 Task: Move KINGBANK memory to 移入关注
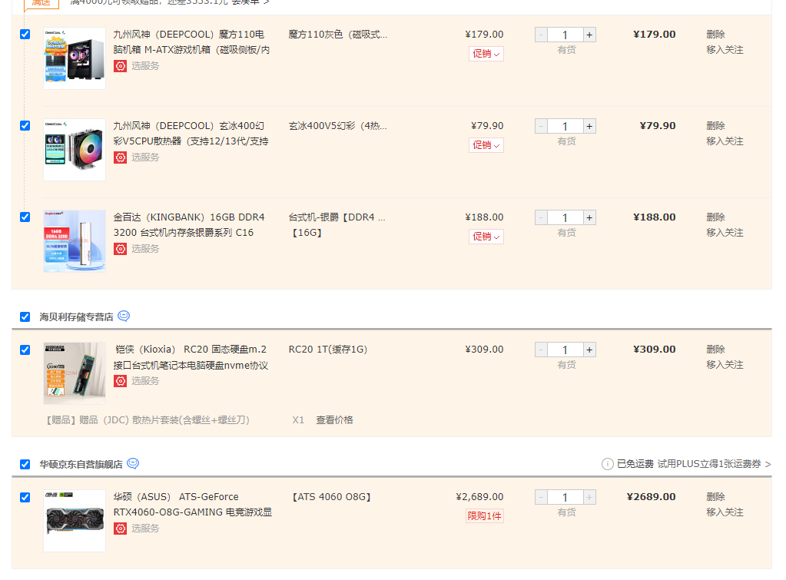(x=725, y=233)
